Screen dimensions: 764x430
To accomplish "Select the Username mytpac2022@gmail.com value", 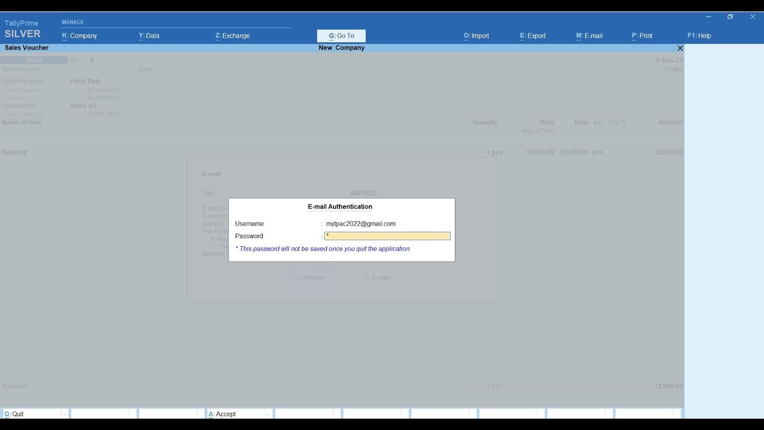I will [361, 224].
